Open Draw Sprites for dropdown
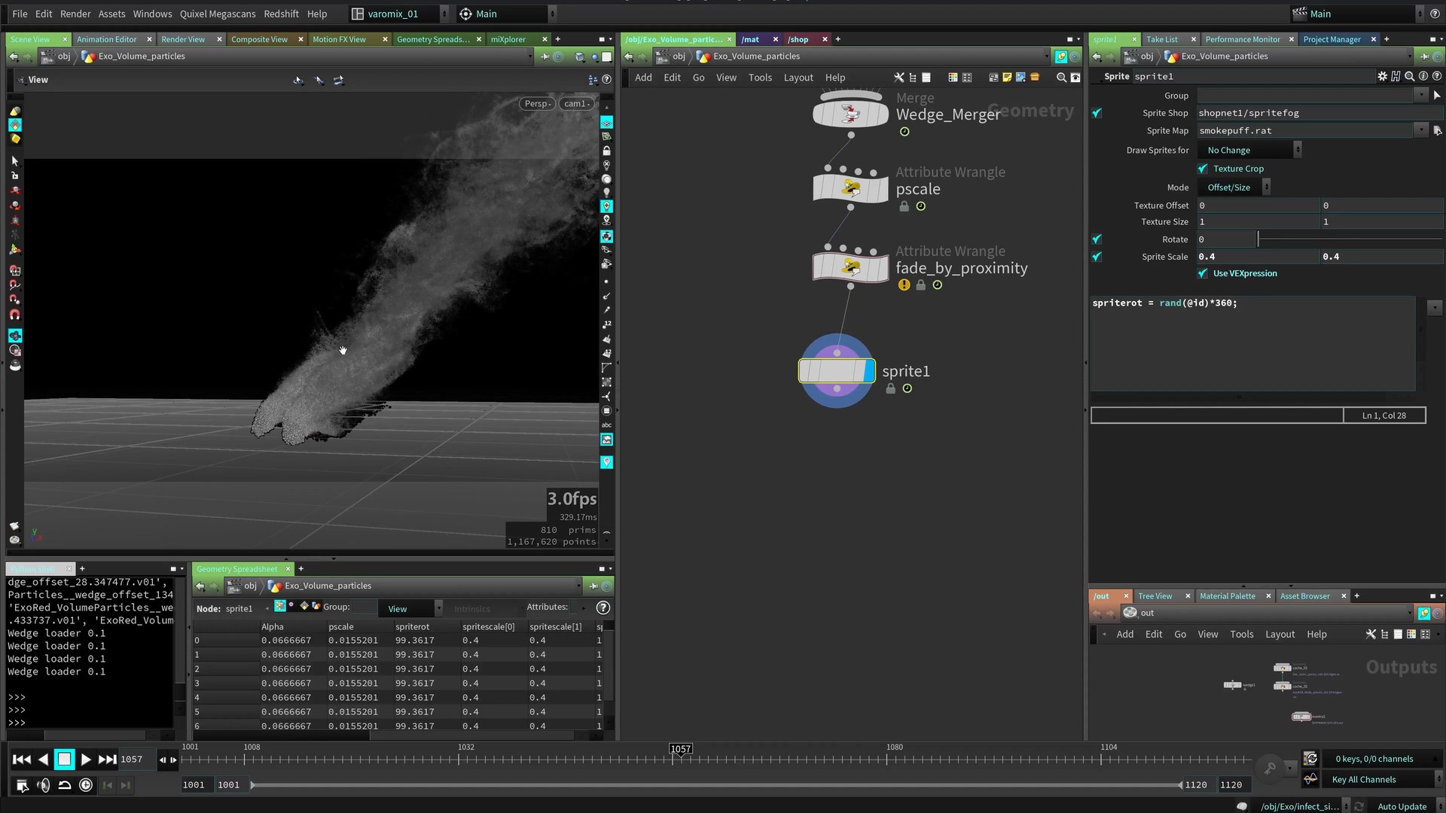1446x813 pixels. coord(1250,150)
